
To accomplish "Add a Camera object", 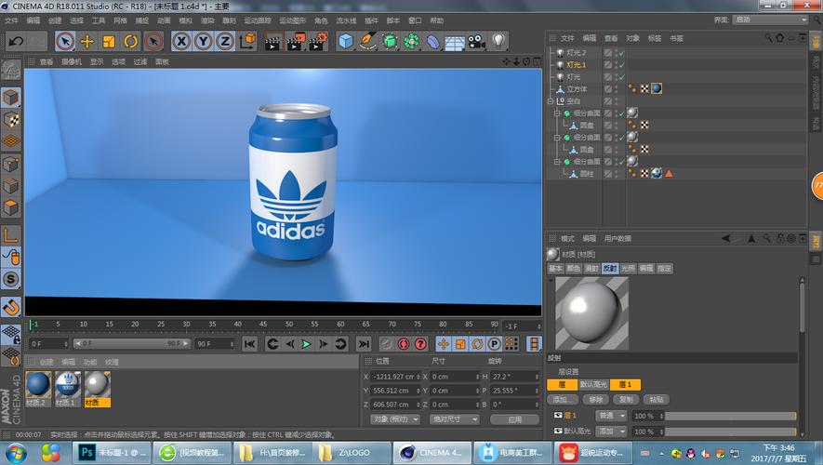I will [x=476, y=41].
